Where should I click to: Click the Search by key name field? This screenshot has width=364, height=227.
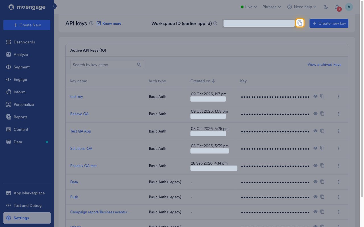(107, 65)
